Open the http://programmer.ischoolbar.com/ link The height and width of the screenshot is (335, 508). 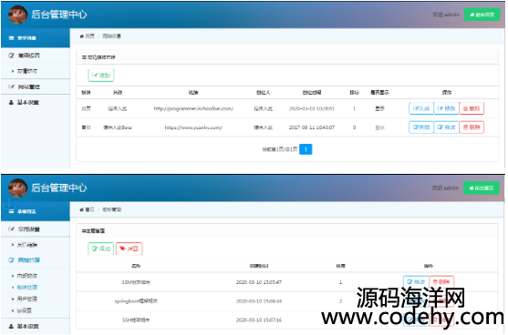[x=193, y=108]
